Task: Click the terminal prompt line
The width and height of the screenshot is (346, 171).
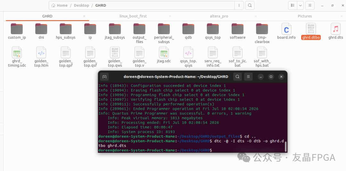Action: (155, 150)
